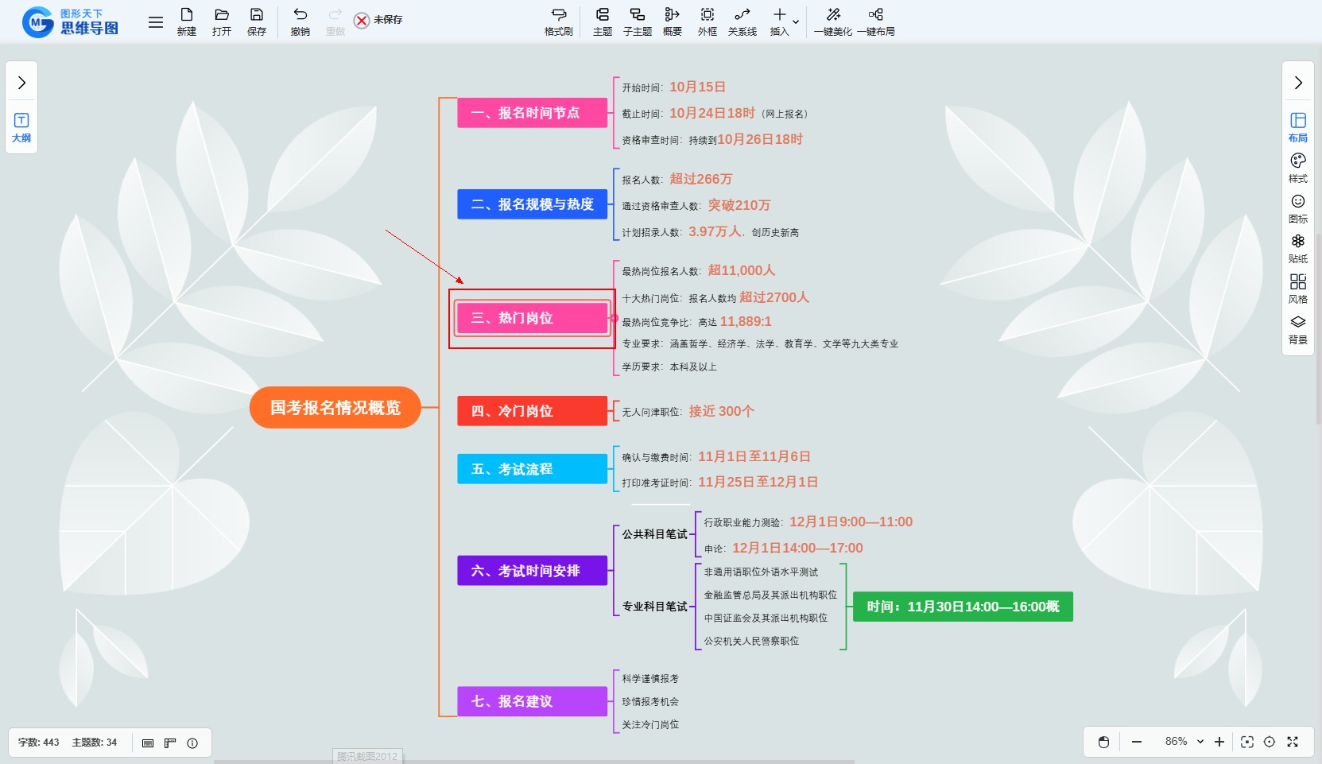Add a subtopic with 子主题 icon
Viewport: 1322px width, 764px height.
click(x=637, y=21)
